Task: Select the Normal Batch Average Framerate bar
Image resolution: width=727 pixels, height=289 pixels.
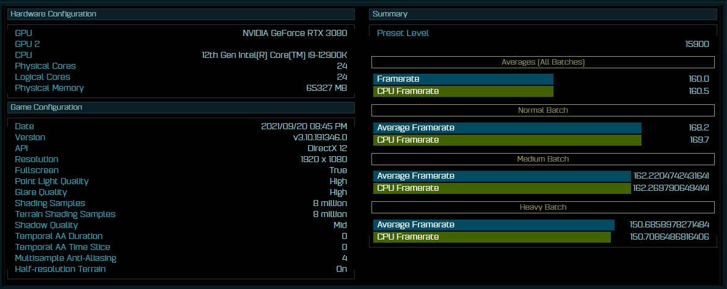Action: 507,127
